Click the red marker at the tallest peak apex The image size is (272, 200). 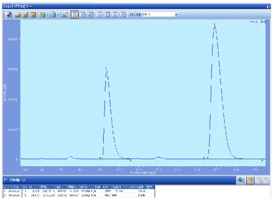coord(215,26)
